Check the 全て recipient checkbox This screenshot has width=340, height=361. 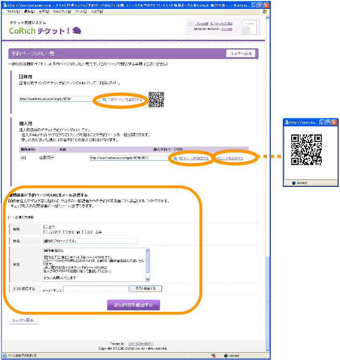pos(45,227)
